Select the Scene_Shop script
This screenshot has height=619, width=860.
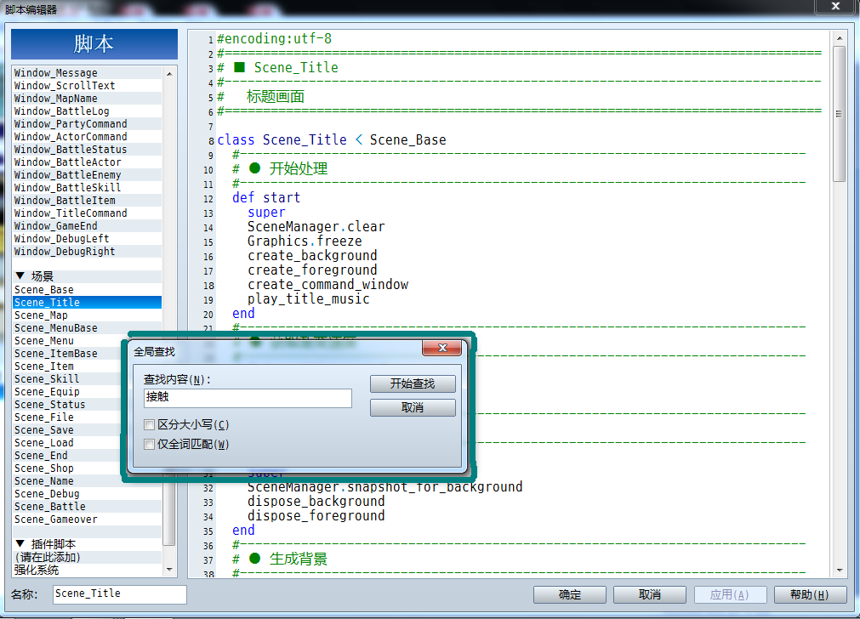click(67, 469)
